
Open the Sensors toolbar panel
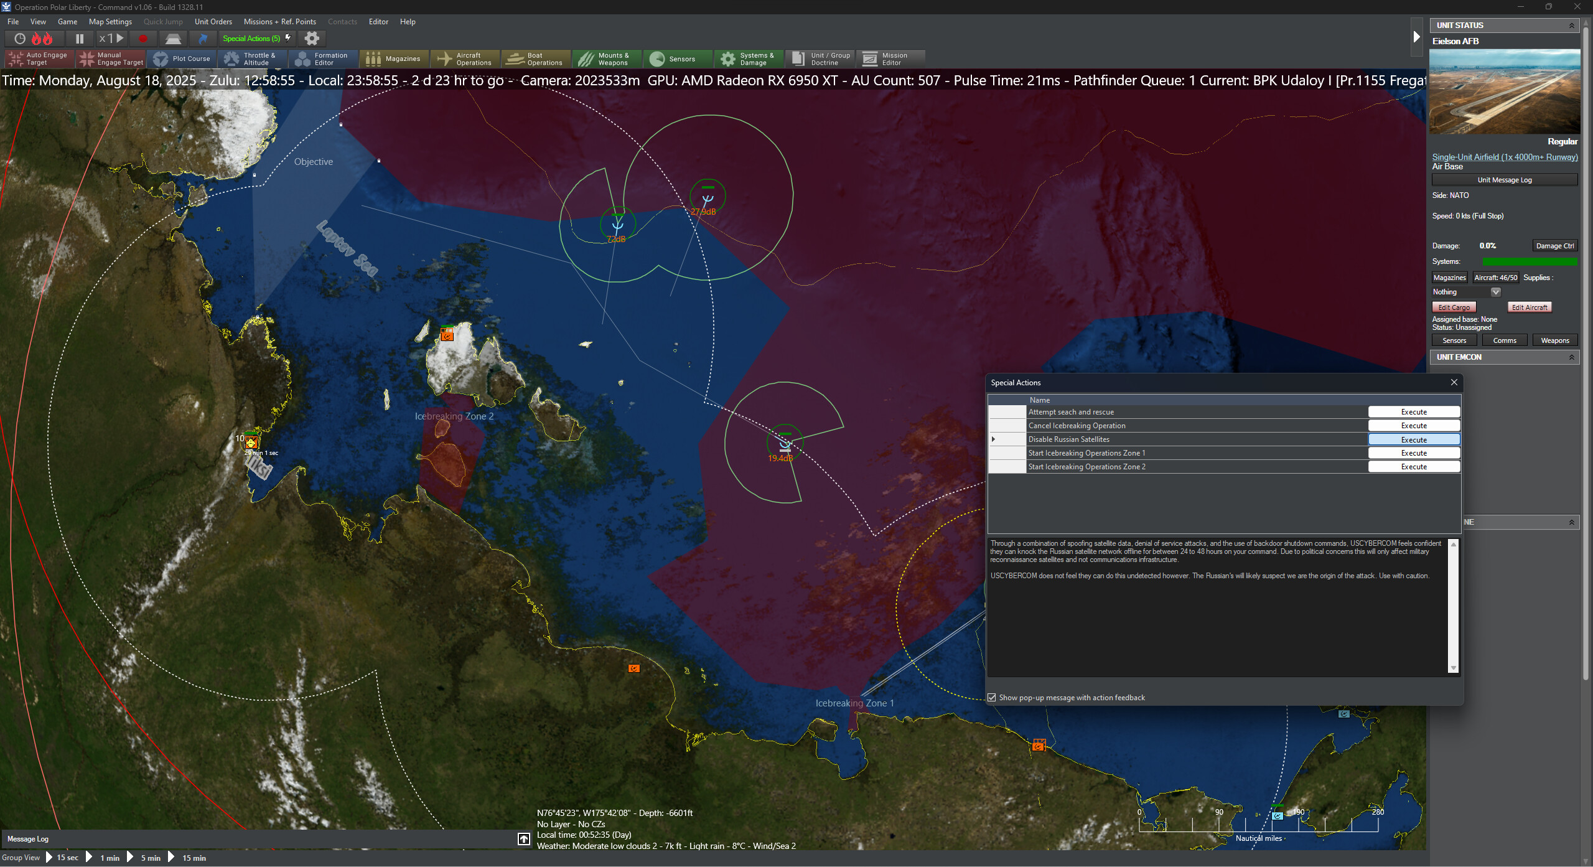[678, 58]
